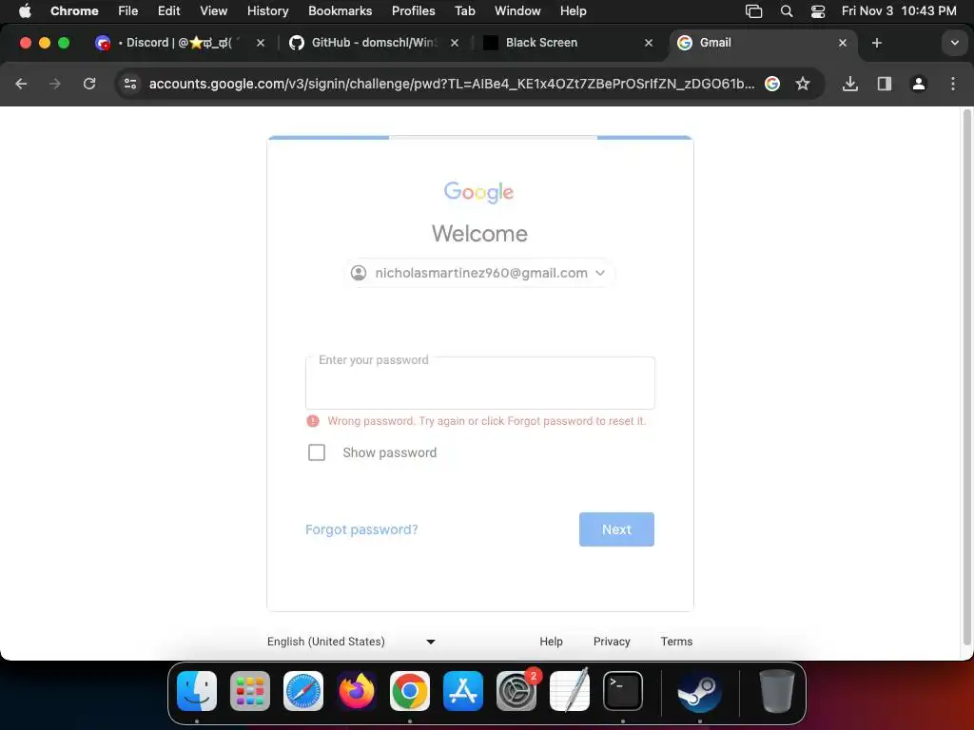Open System Settings from the Dock
The height and width of the screenshot is (730, 974).
click(x=516, y=691)
